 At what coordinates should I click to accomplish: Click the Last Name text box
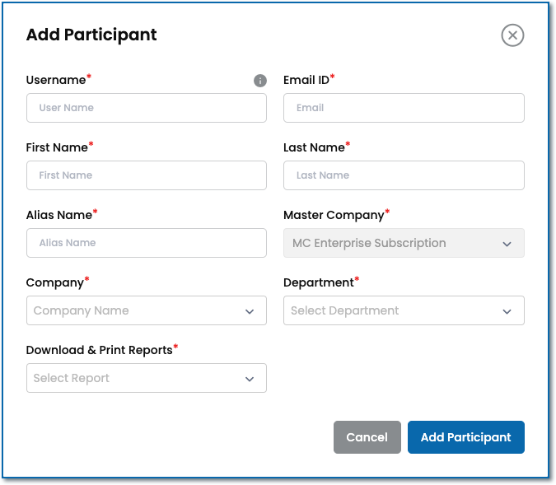click(404, 175)
